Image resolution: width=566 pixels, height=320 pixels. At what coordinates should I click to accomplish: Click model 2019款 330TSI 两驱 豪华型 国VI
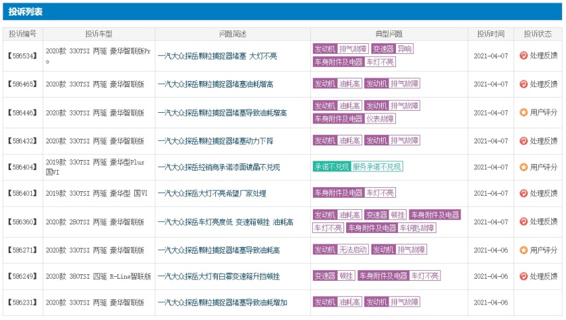(x=97, y=193)
